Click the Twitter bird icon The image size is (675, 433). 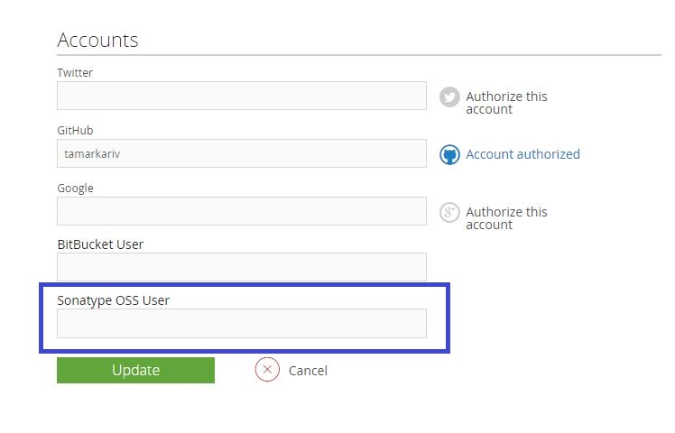tap(449, 97)
